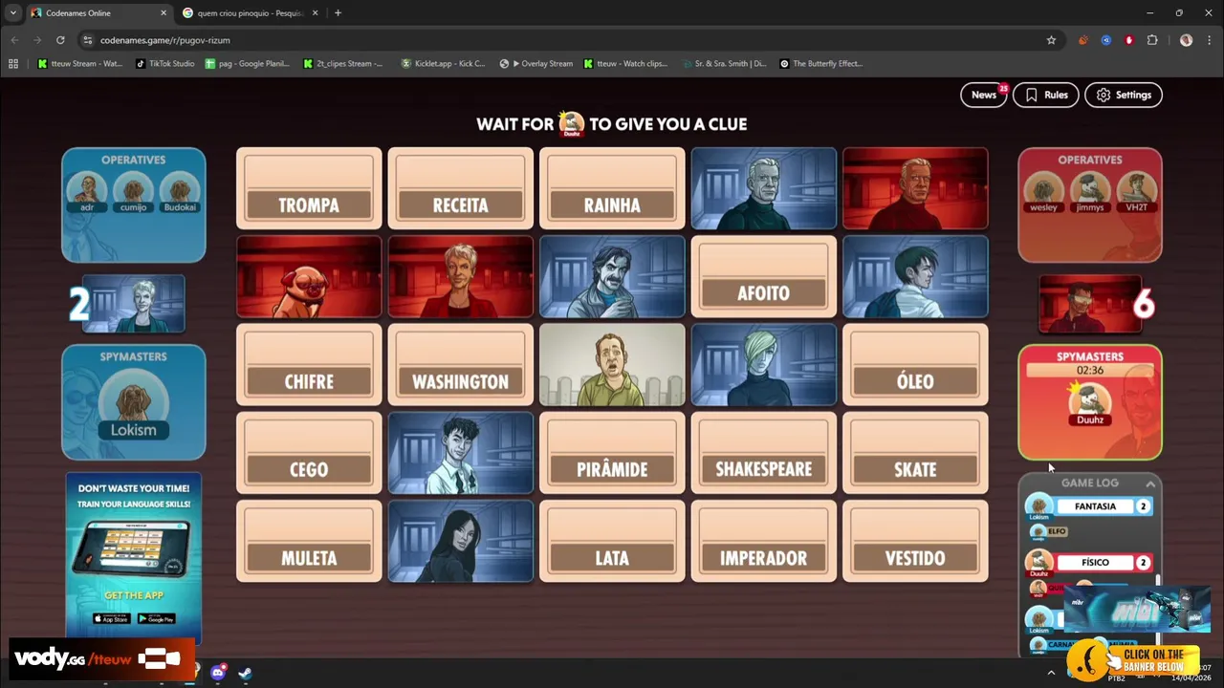Click the adr operative avatar
This screenshot has height=688, width=1224.
point(87,189)
